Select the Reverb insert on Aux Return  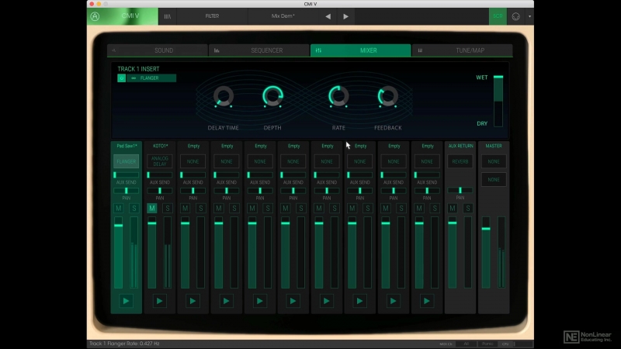pos(460,161)
